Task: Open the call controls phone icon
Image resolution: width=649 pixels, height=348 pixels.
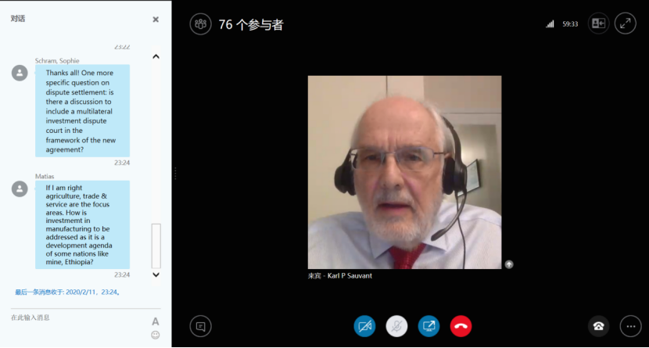Action: click(598, 326)
